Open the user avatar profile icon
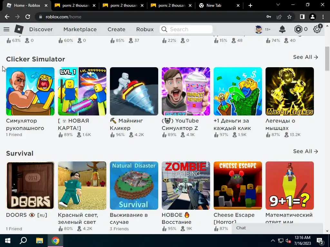Viewport: 330px width, 247px height. coord(259,29)
